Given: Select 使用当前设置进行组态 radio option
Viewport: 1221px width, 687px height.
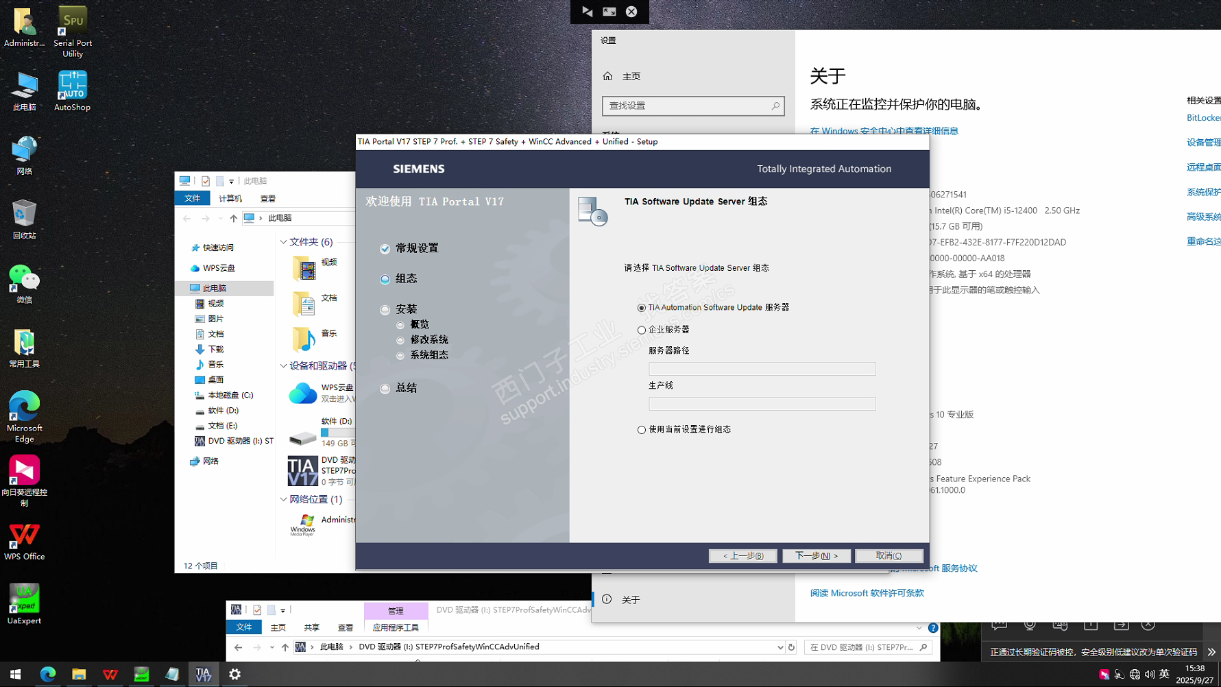Looking at the screenshot, I should coord(642,430).
